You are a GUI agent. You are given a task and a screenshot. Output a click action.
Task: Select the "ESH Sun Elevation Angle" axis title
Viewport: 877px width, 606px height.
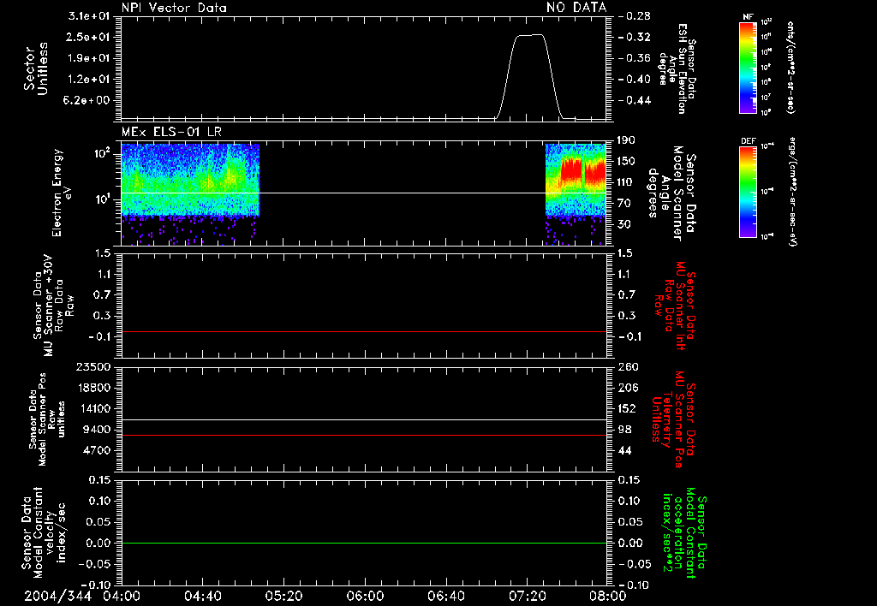pos(677,68)
